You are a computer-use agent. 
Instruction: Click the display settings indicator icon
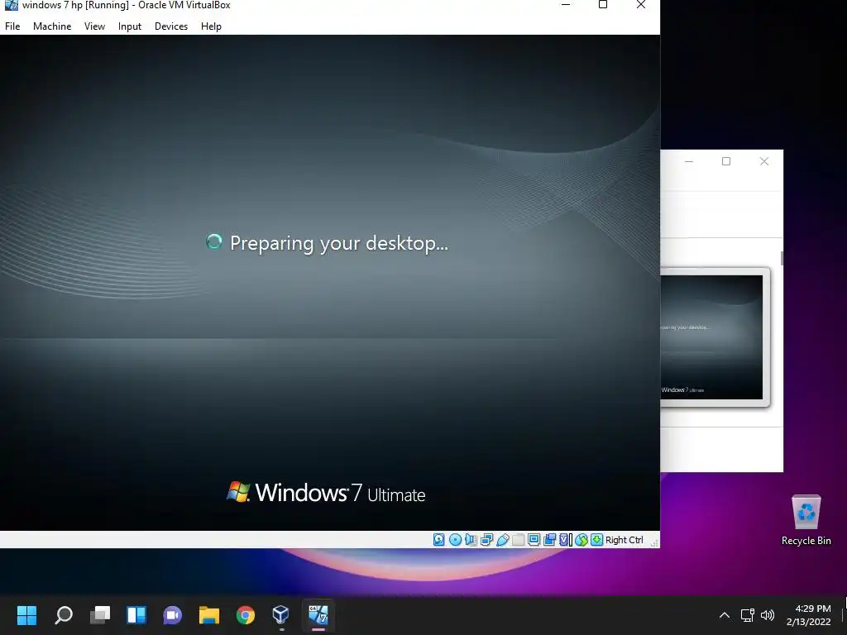[x=534, y=539]
